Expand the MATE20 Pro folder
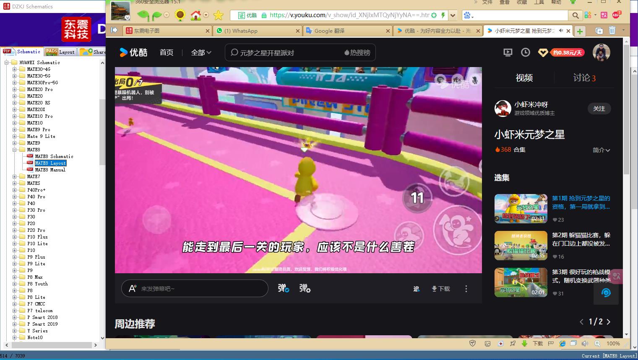The height and width of the screenshot is (360, 638). 15,89
